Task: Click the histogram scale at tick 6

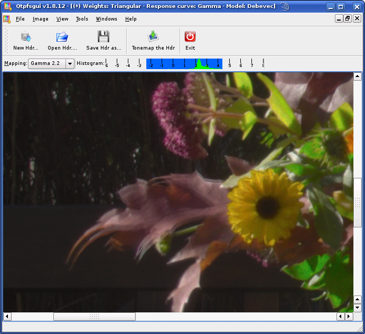Action: coord(241,64)
